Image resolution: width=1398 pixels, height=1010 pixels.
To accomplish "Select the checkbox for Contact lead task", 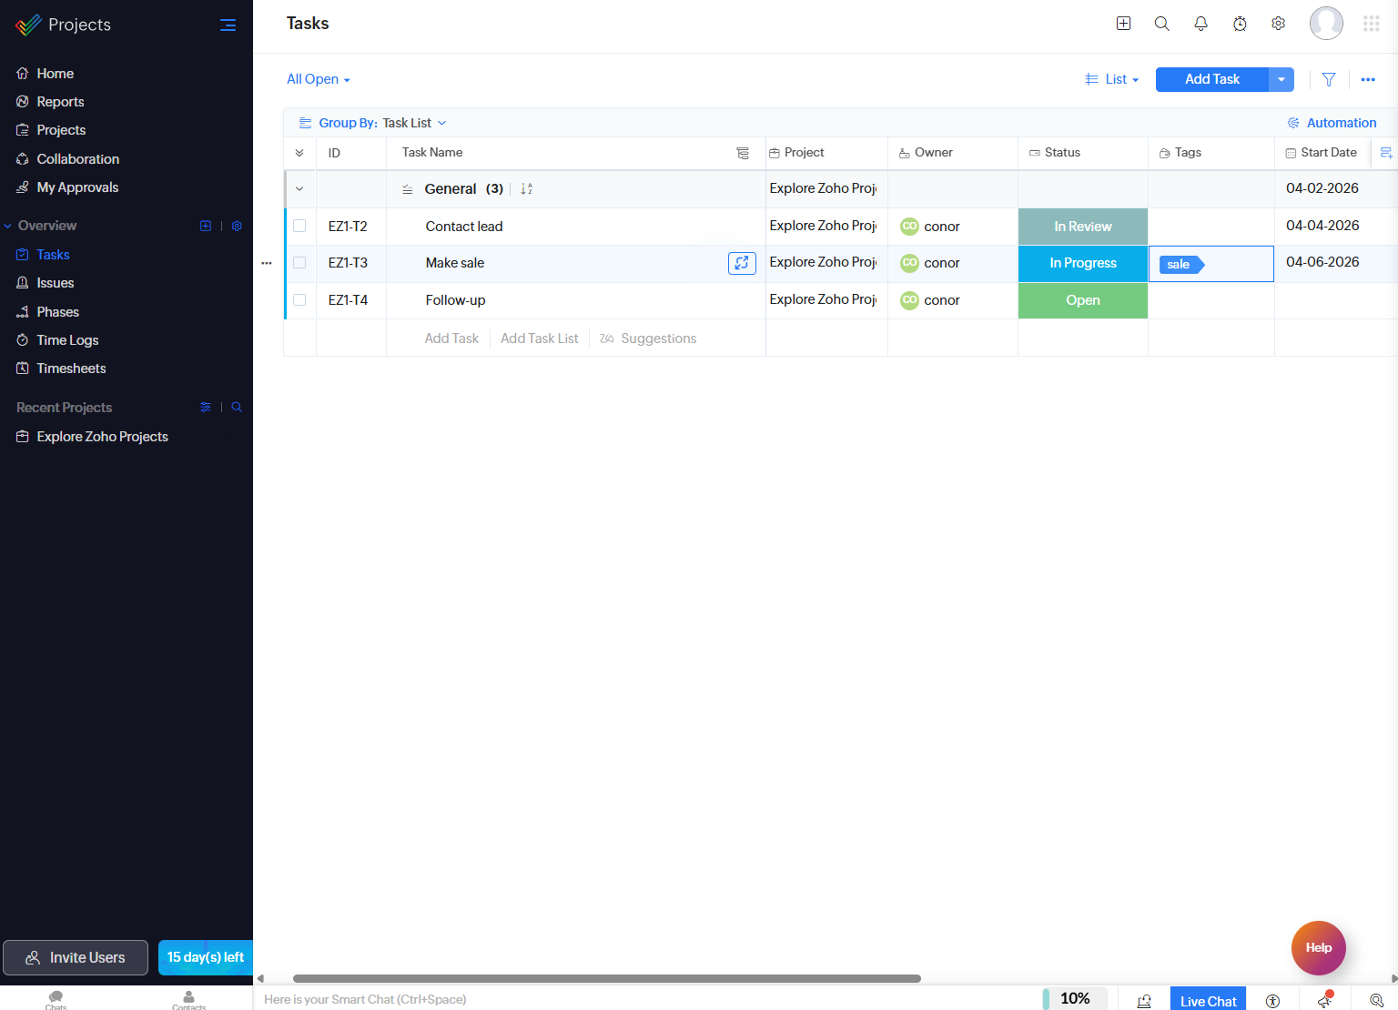I will click(x=300, y=226).
